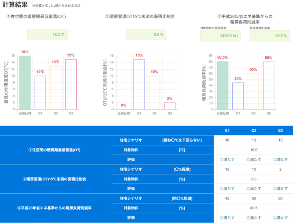
Task: Click the G1 column header in table
Action: (x=227, y=130)
